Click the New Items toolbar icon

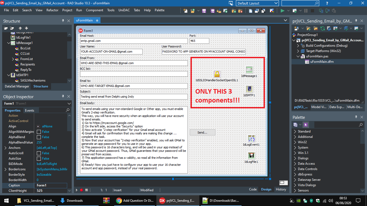pos(185,11)
